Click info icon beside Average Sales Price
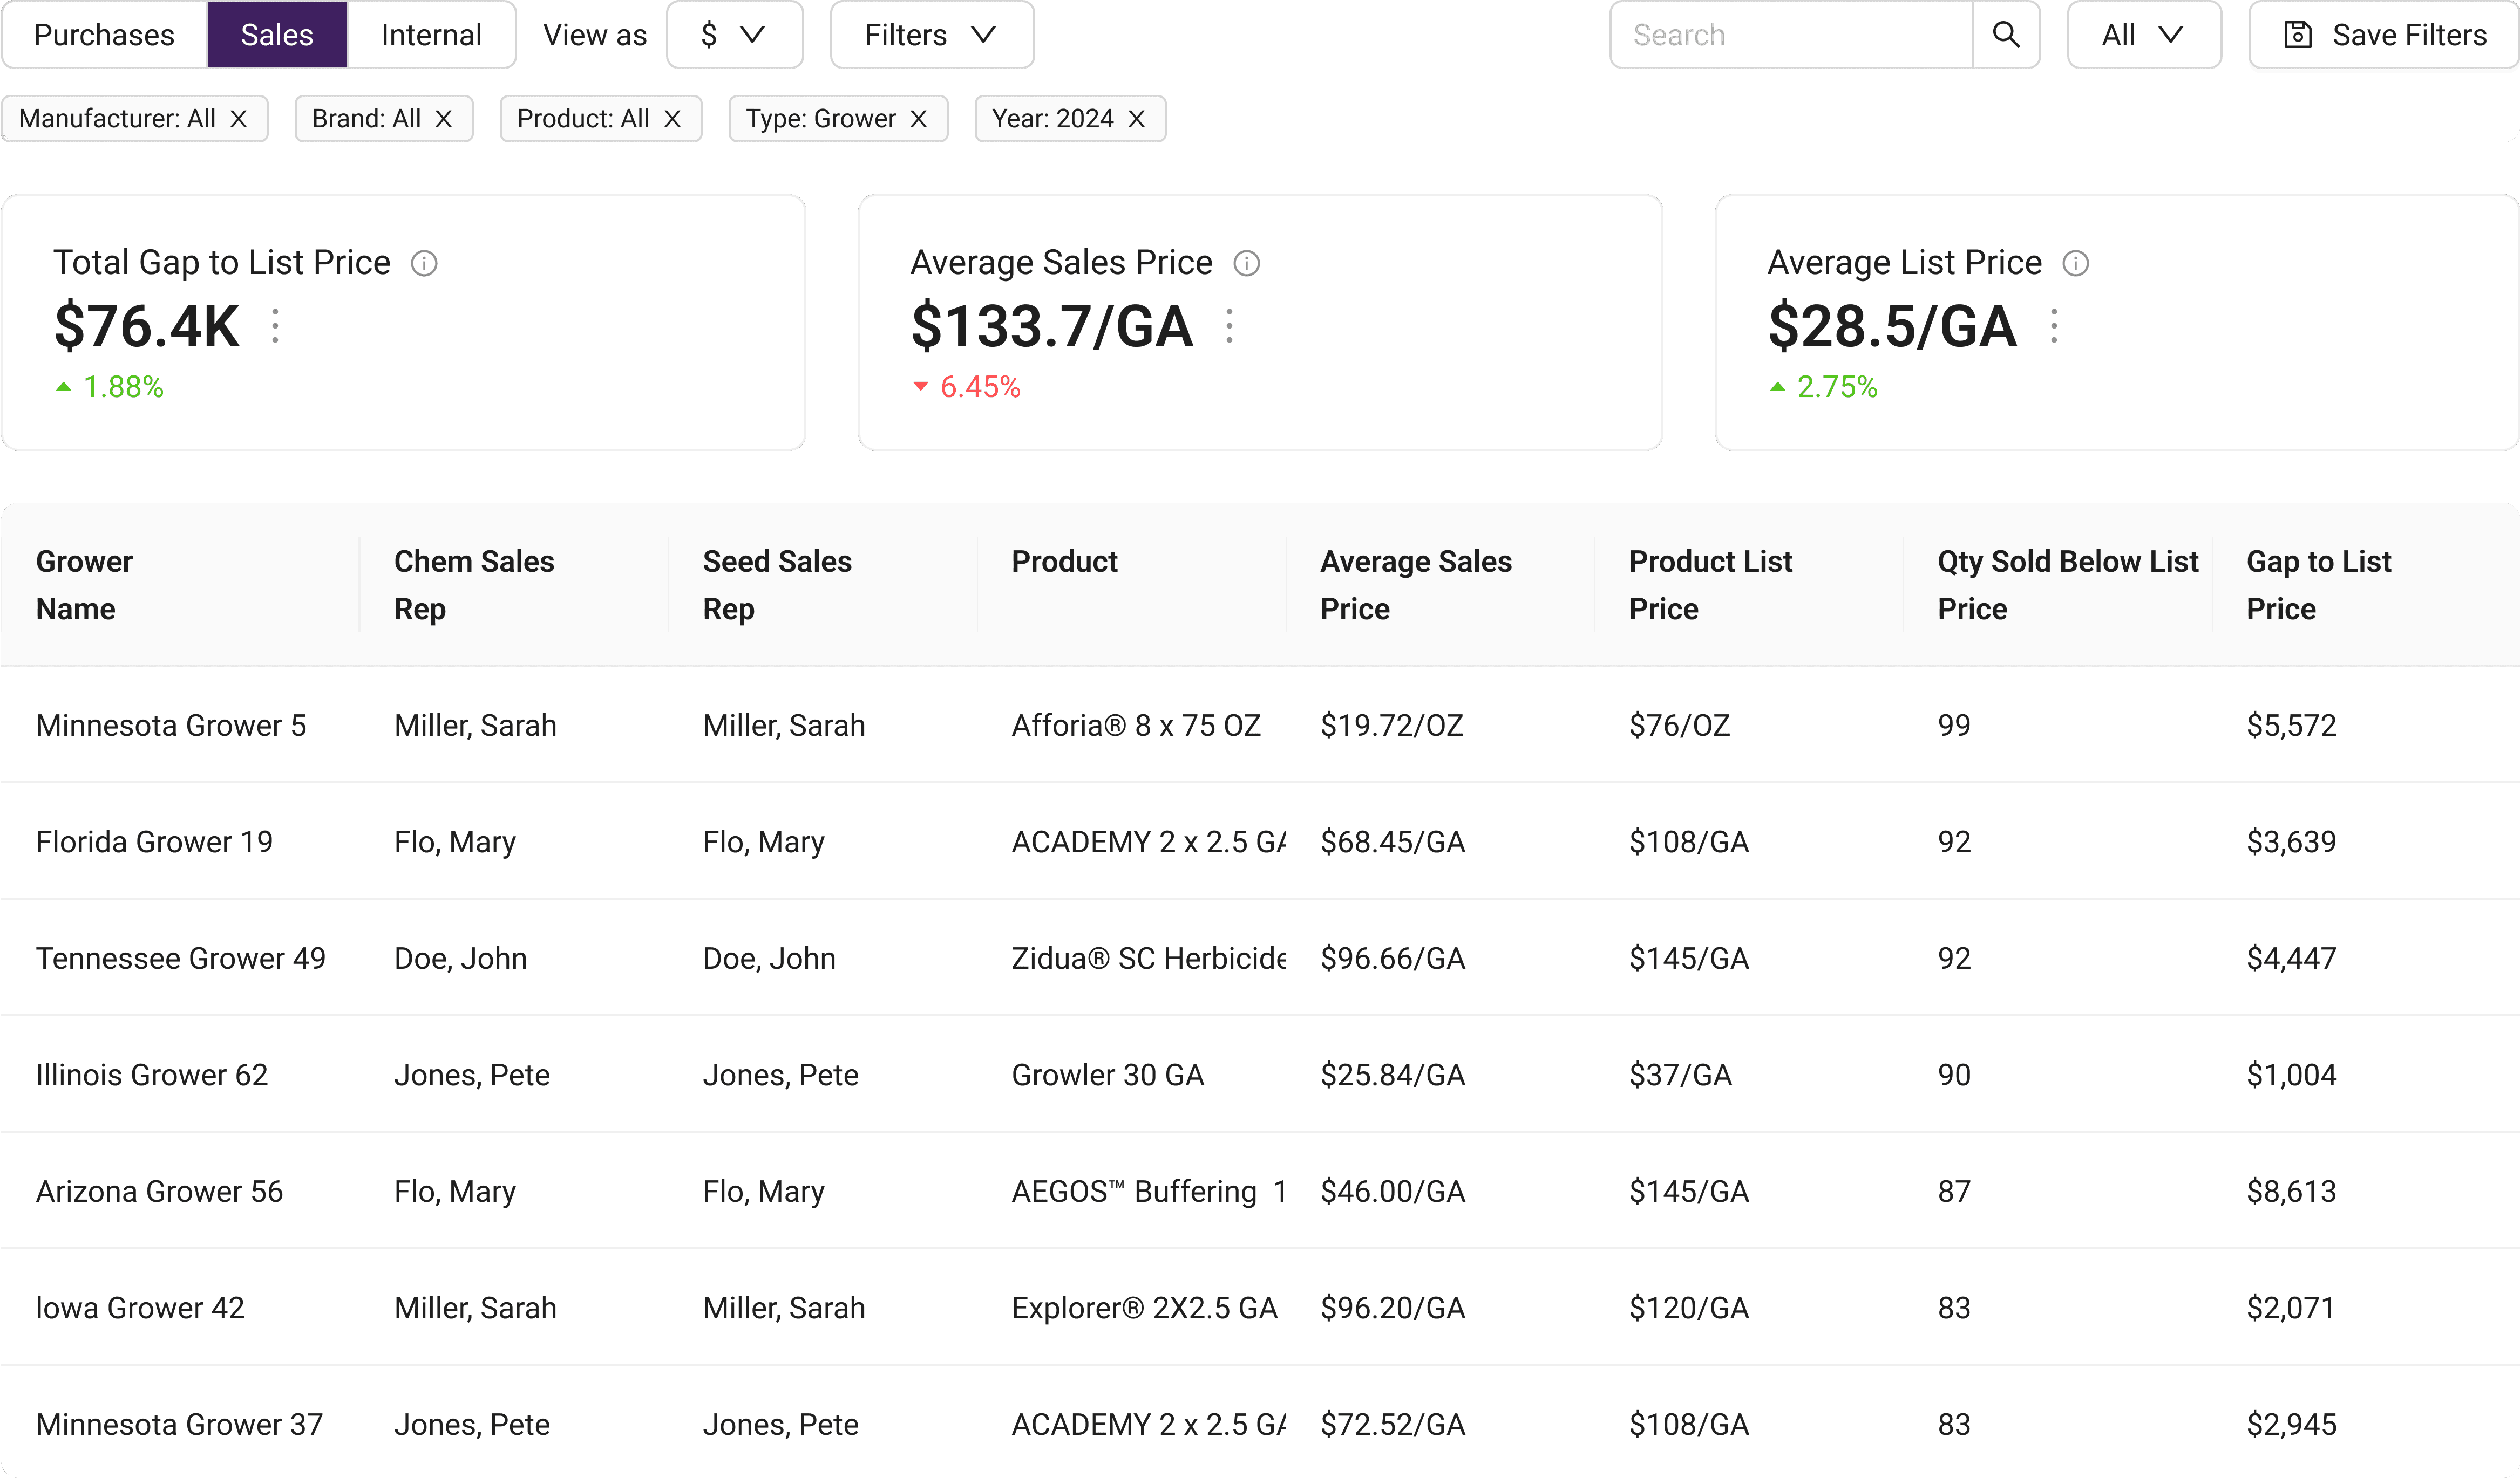 pos(1246,263)
